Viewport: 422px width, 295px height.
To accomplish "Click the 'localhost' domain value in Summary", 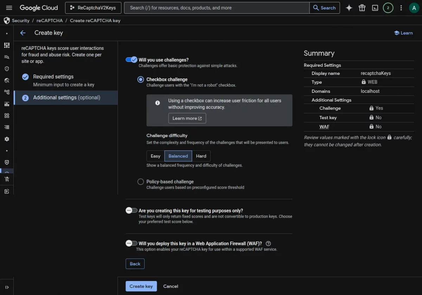I will [x=370, y=91].
